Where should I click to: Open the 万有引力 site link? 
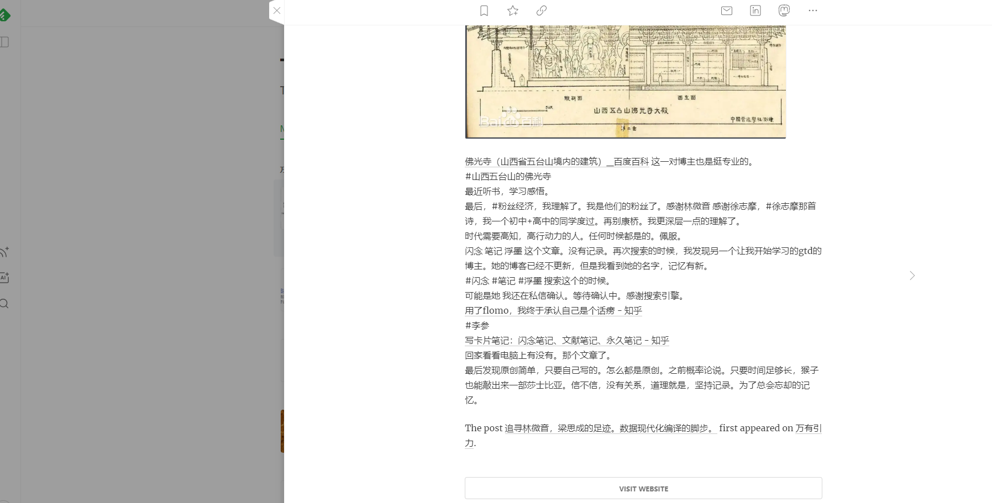pos(809,428)
